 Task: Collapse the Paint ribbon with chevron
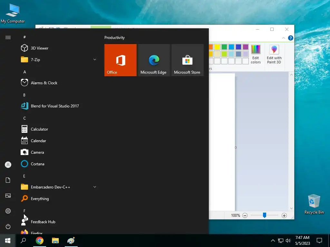284,38
